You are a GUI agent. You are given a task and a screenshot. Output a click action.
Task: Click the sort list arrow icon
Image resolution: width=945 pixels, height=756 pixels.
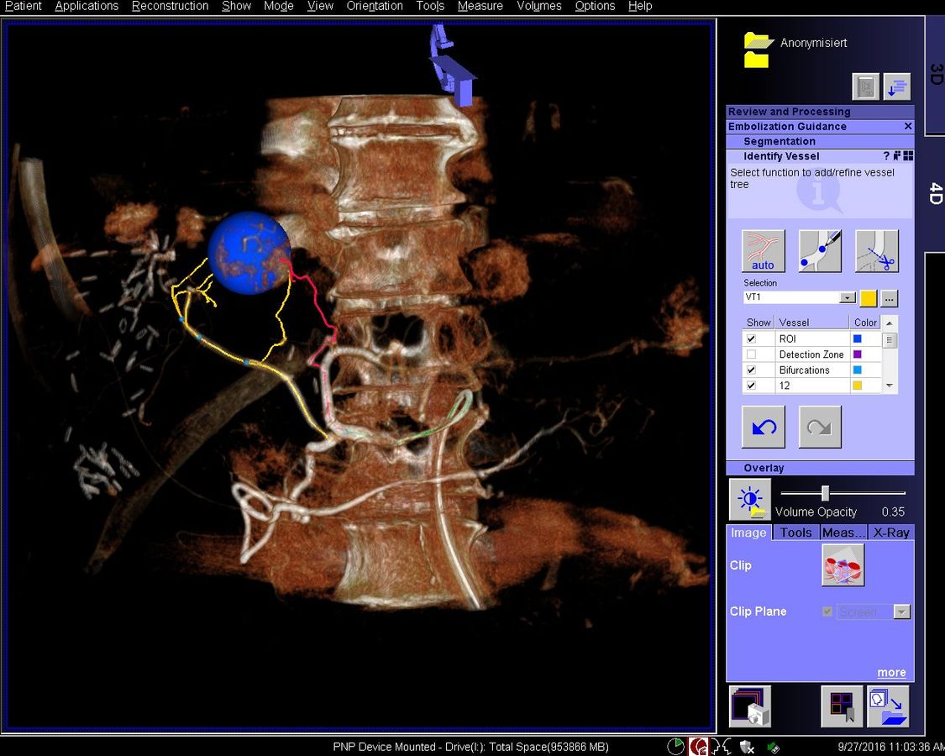(x=897, y=87)
